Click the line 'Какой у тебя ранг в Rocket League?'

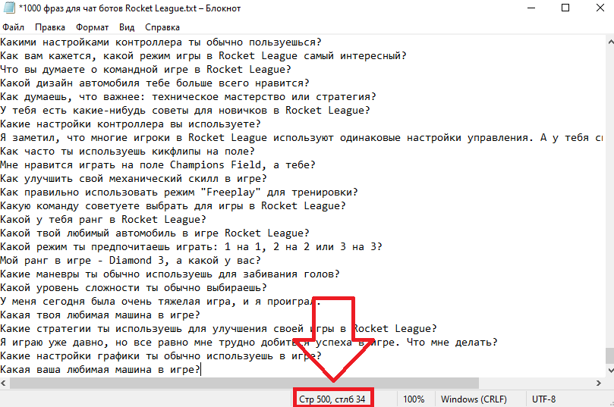tap(103, 220)
